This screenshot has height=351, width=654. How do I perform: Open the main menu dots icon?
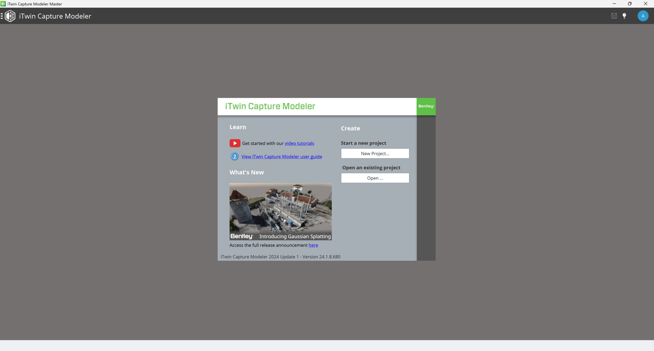(x=2, y=16)
